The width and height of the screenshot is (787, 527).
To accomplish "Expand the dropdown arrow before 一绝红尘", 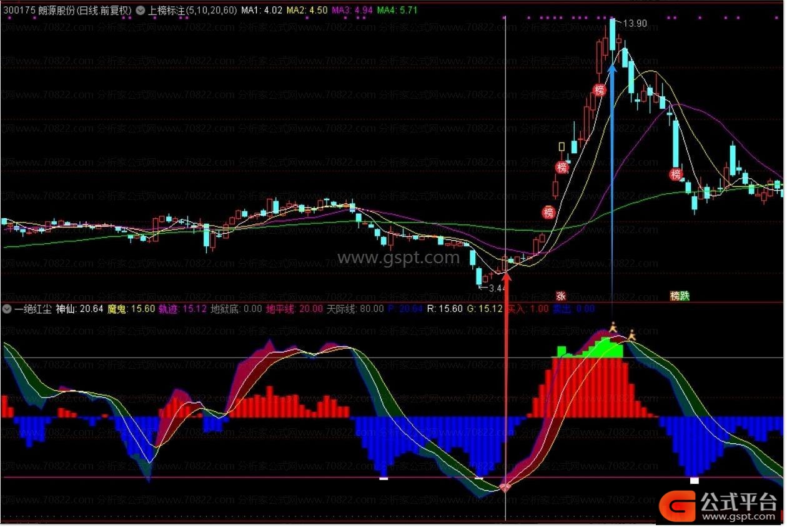I will (x=7, y=309).
